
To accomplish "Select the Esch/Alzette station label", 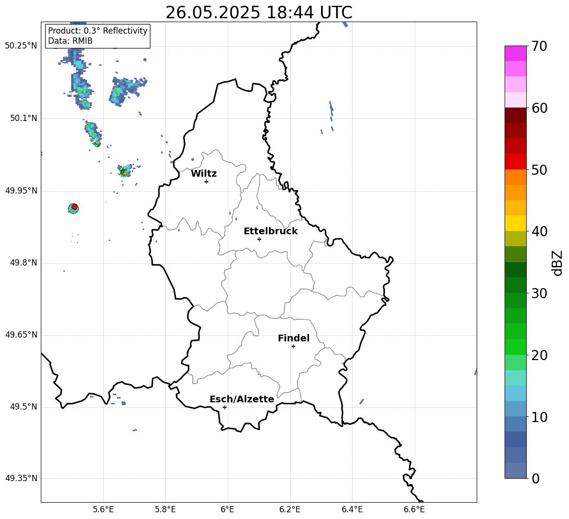I will coord(242,399).
